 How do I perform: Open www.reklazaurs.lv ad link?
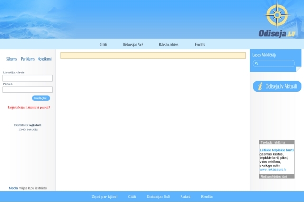click(273, 169)
